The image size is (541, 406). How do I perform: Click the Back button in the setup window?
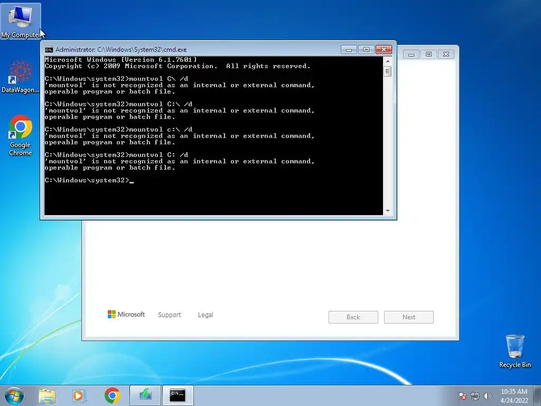pyautogui.click(x=353, y=317)
